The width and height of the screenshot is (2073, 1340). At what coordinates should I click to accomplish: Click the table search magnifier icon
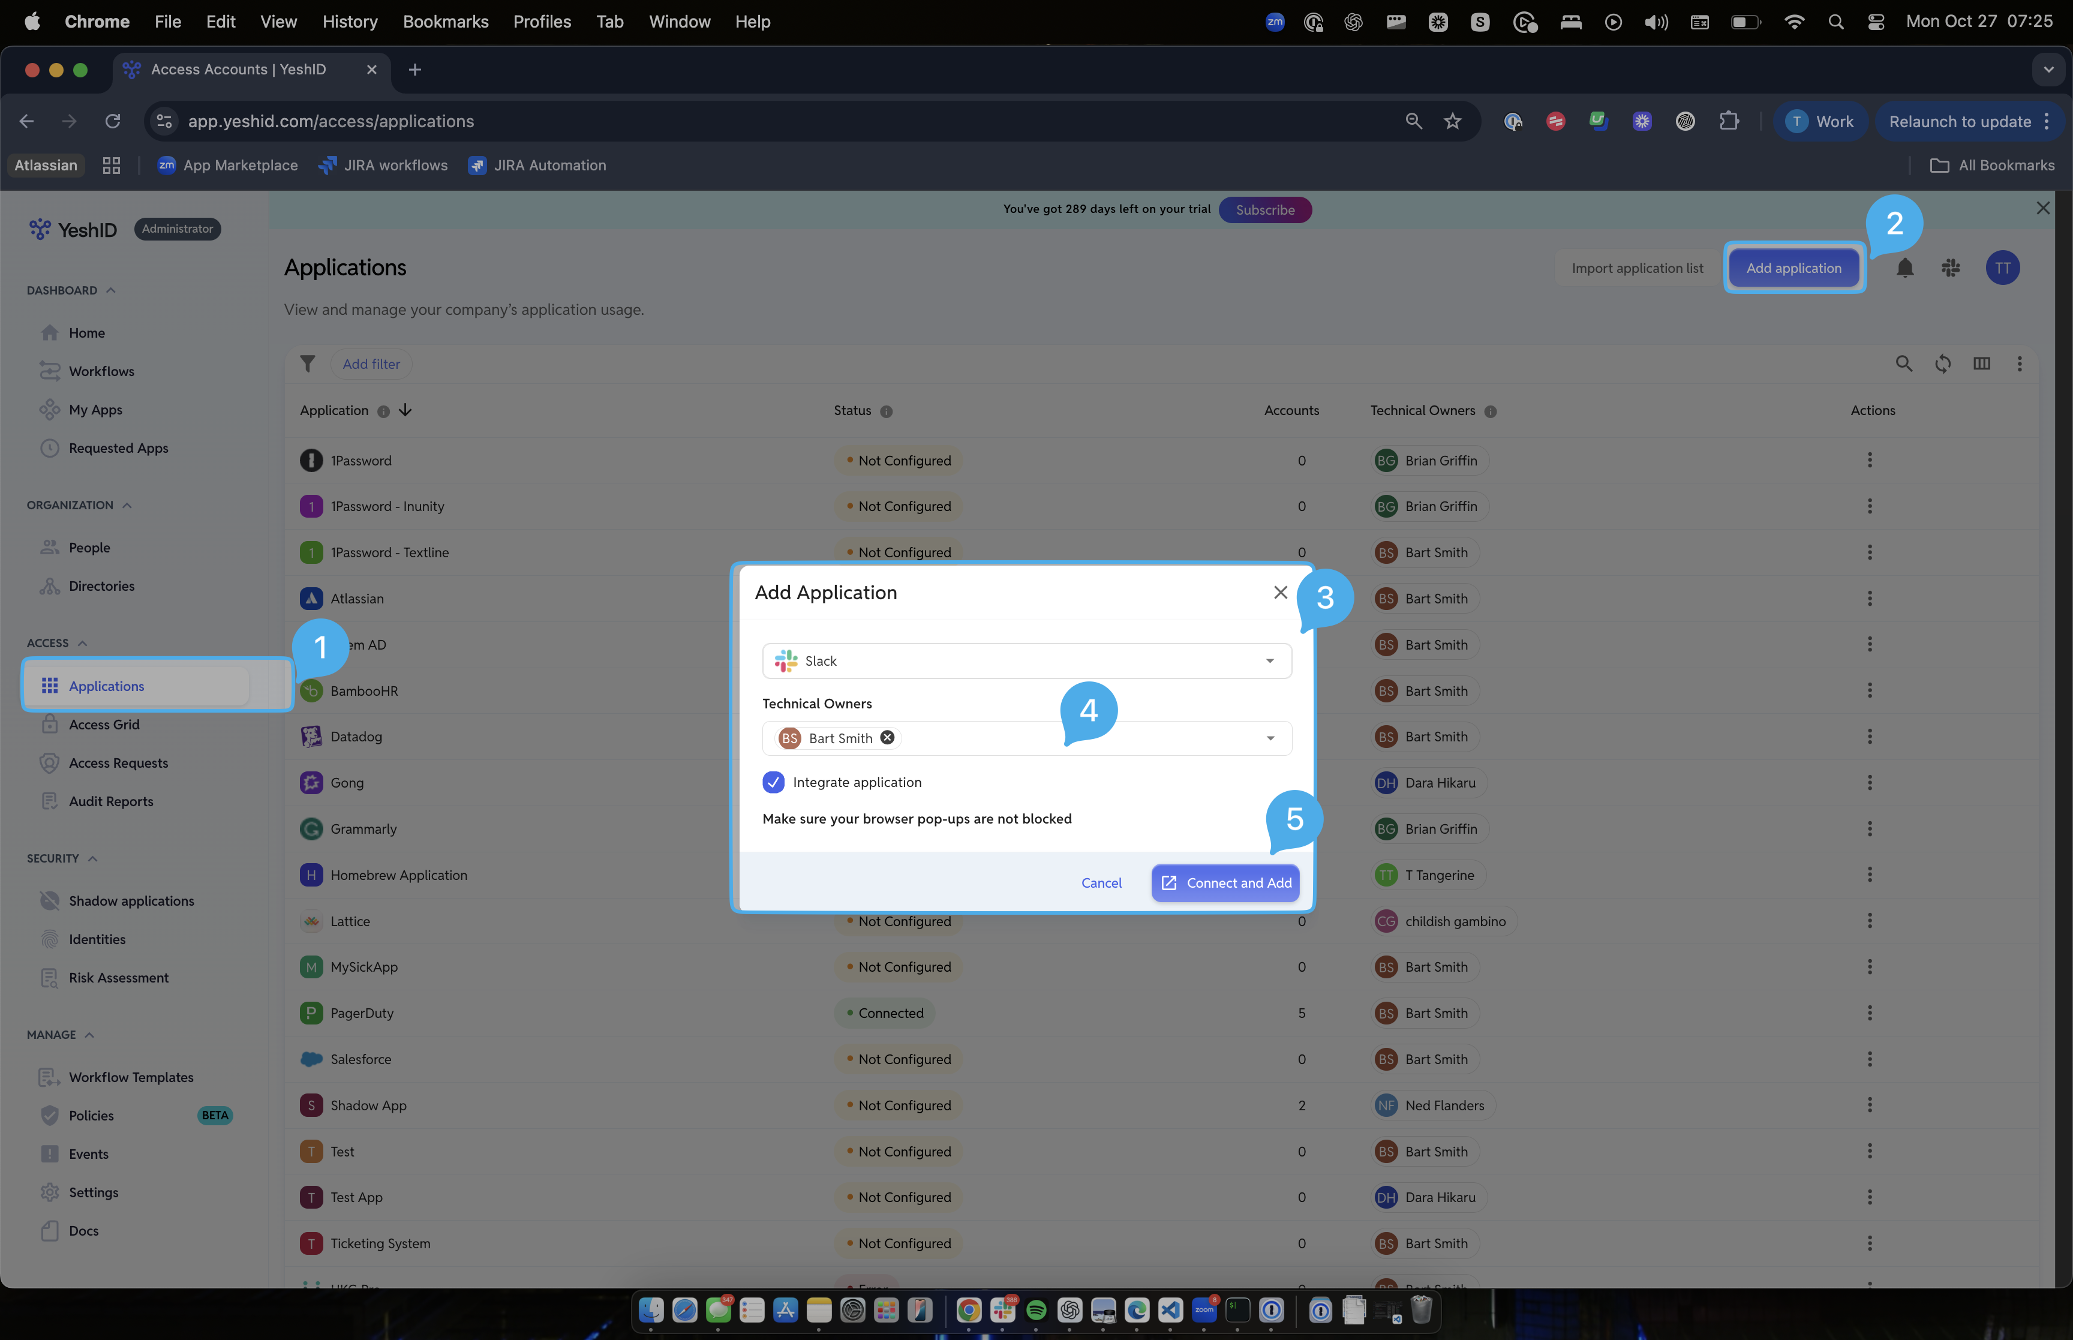(x=1903, y=363)
